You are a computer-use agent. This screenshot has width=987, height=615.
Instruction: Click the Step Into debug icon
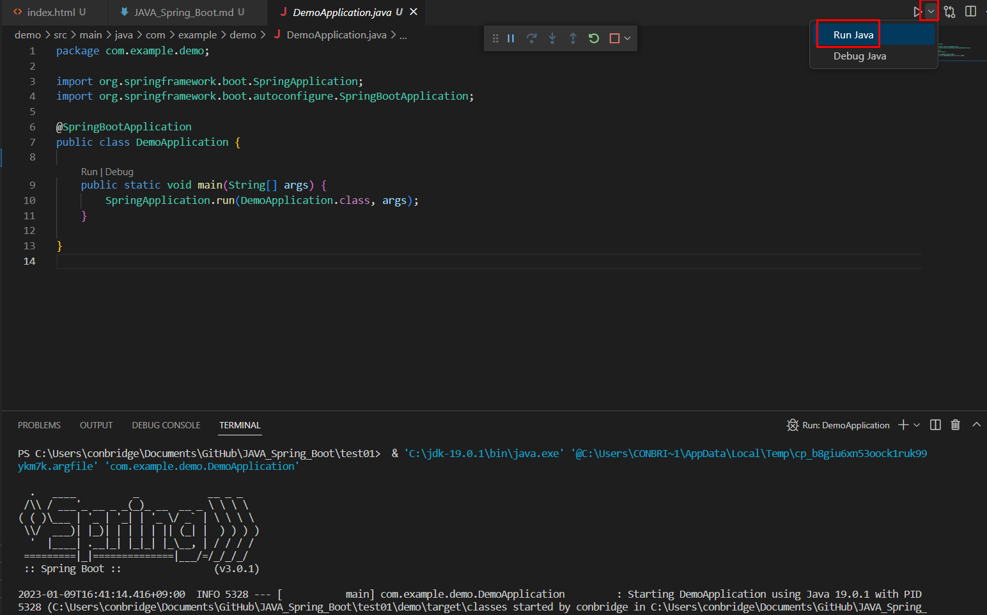click(552, 38)
